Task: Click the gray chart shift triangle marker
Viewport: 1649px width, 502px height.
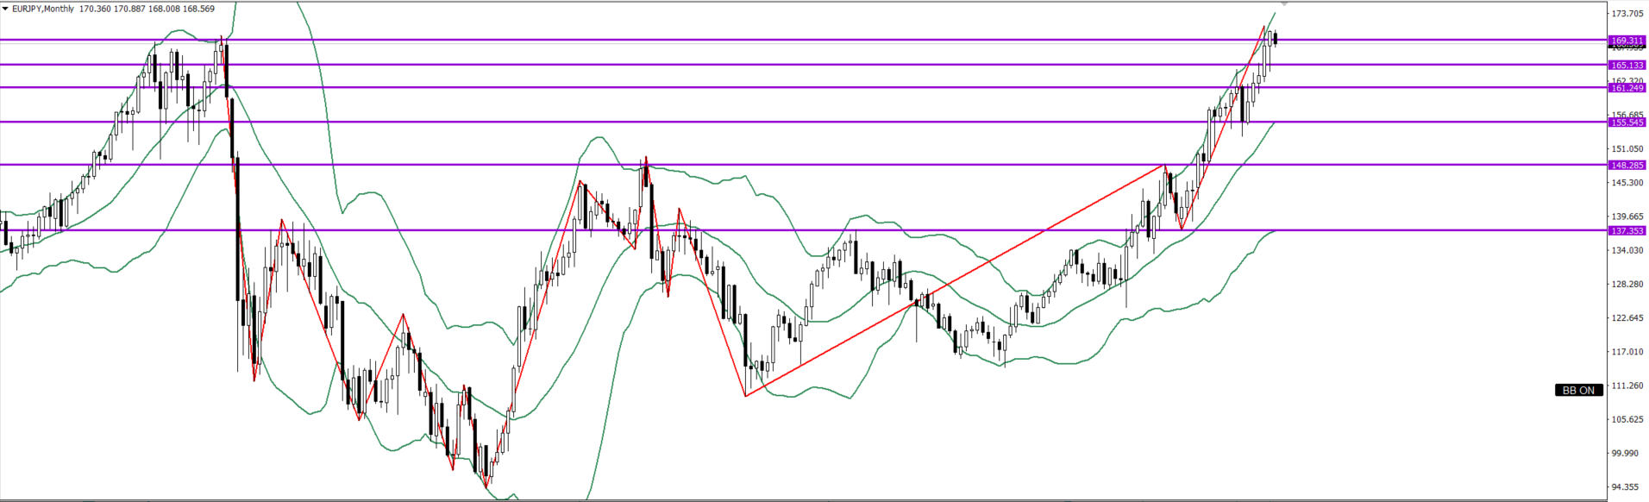Action: (1284, 4)
